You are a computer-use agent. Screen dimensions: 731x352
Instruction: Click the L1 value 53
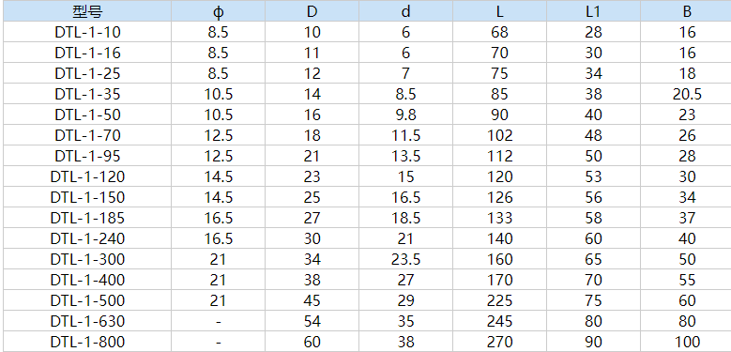click(x=593, y=176)
